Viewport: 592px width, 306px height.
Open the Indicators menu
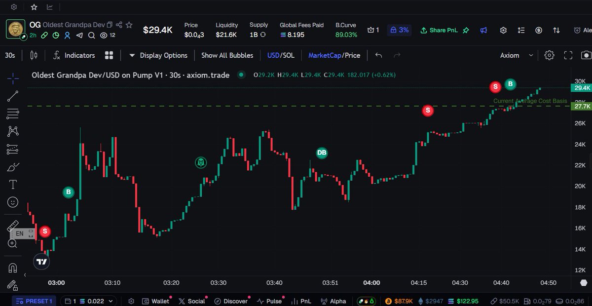pyautogui.click(x=74, y=55)
